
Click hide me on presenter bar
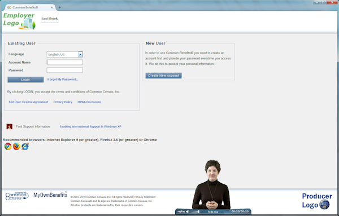pos(213,211)
